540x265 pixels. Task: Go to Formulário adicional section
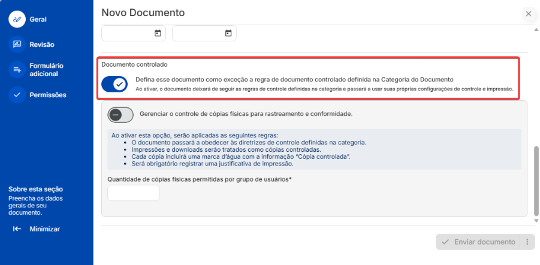46,70
